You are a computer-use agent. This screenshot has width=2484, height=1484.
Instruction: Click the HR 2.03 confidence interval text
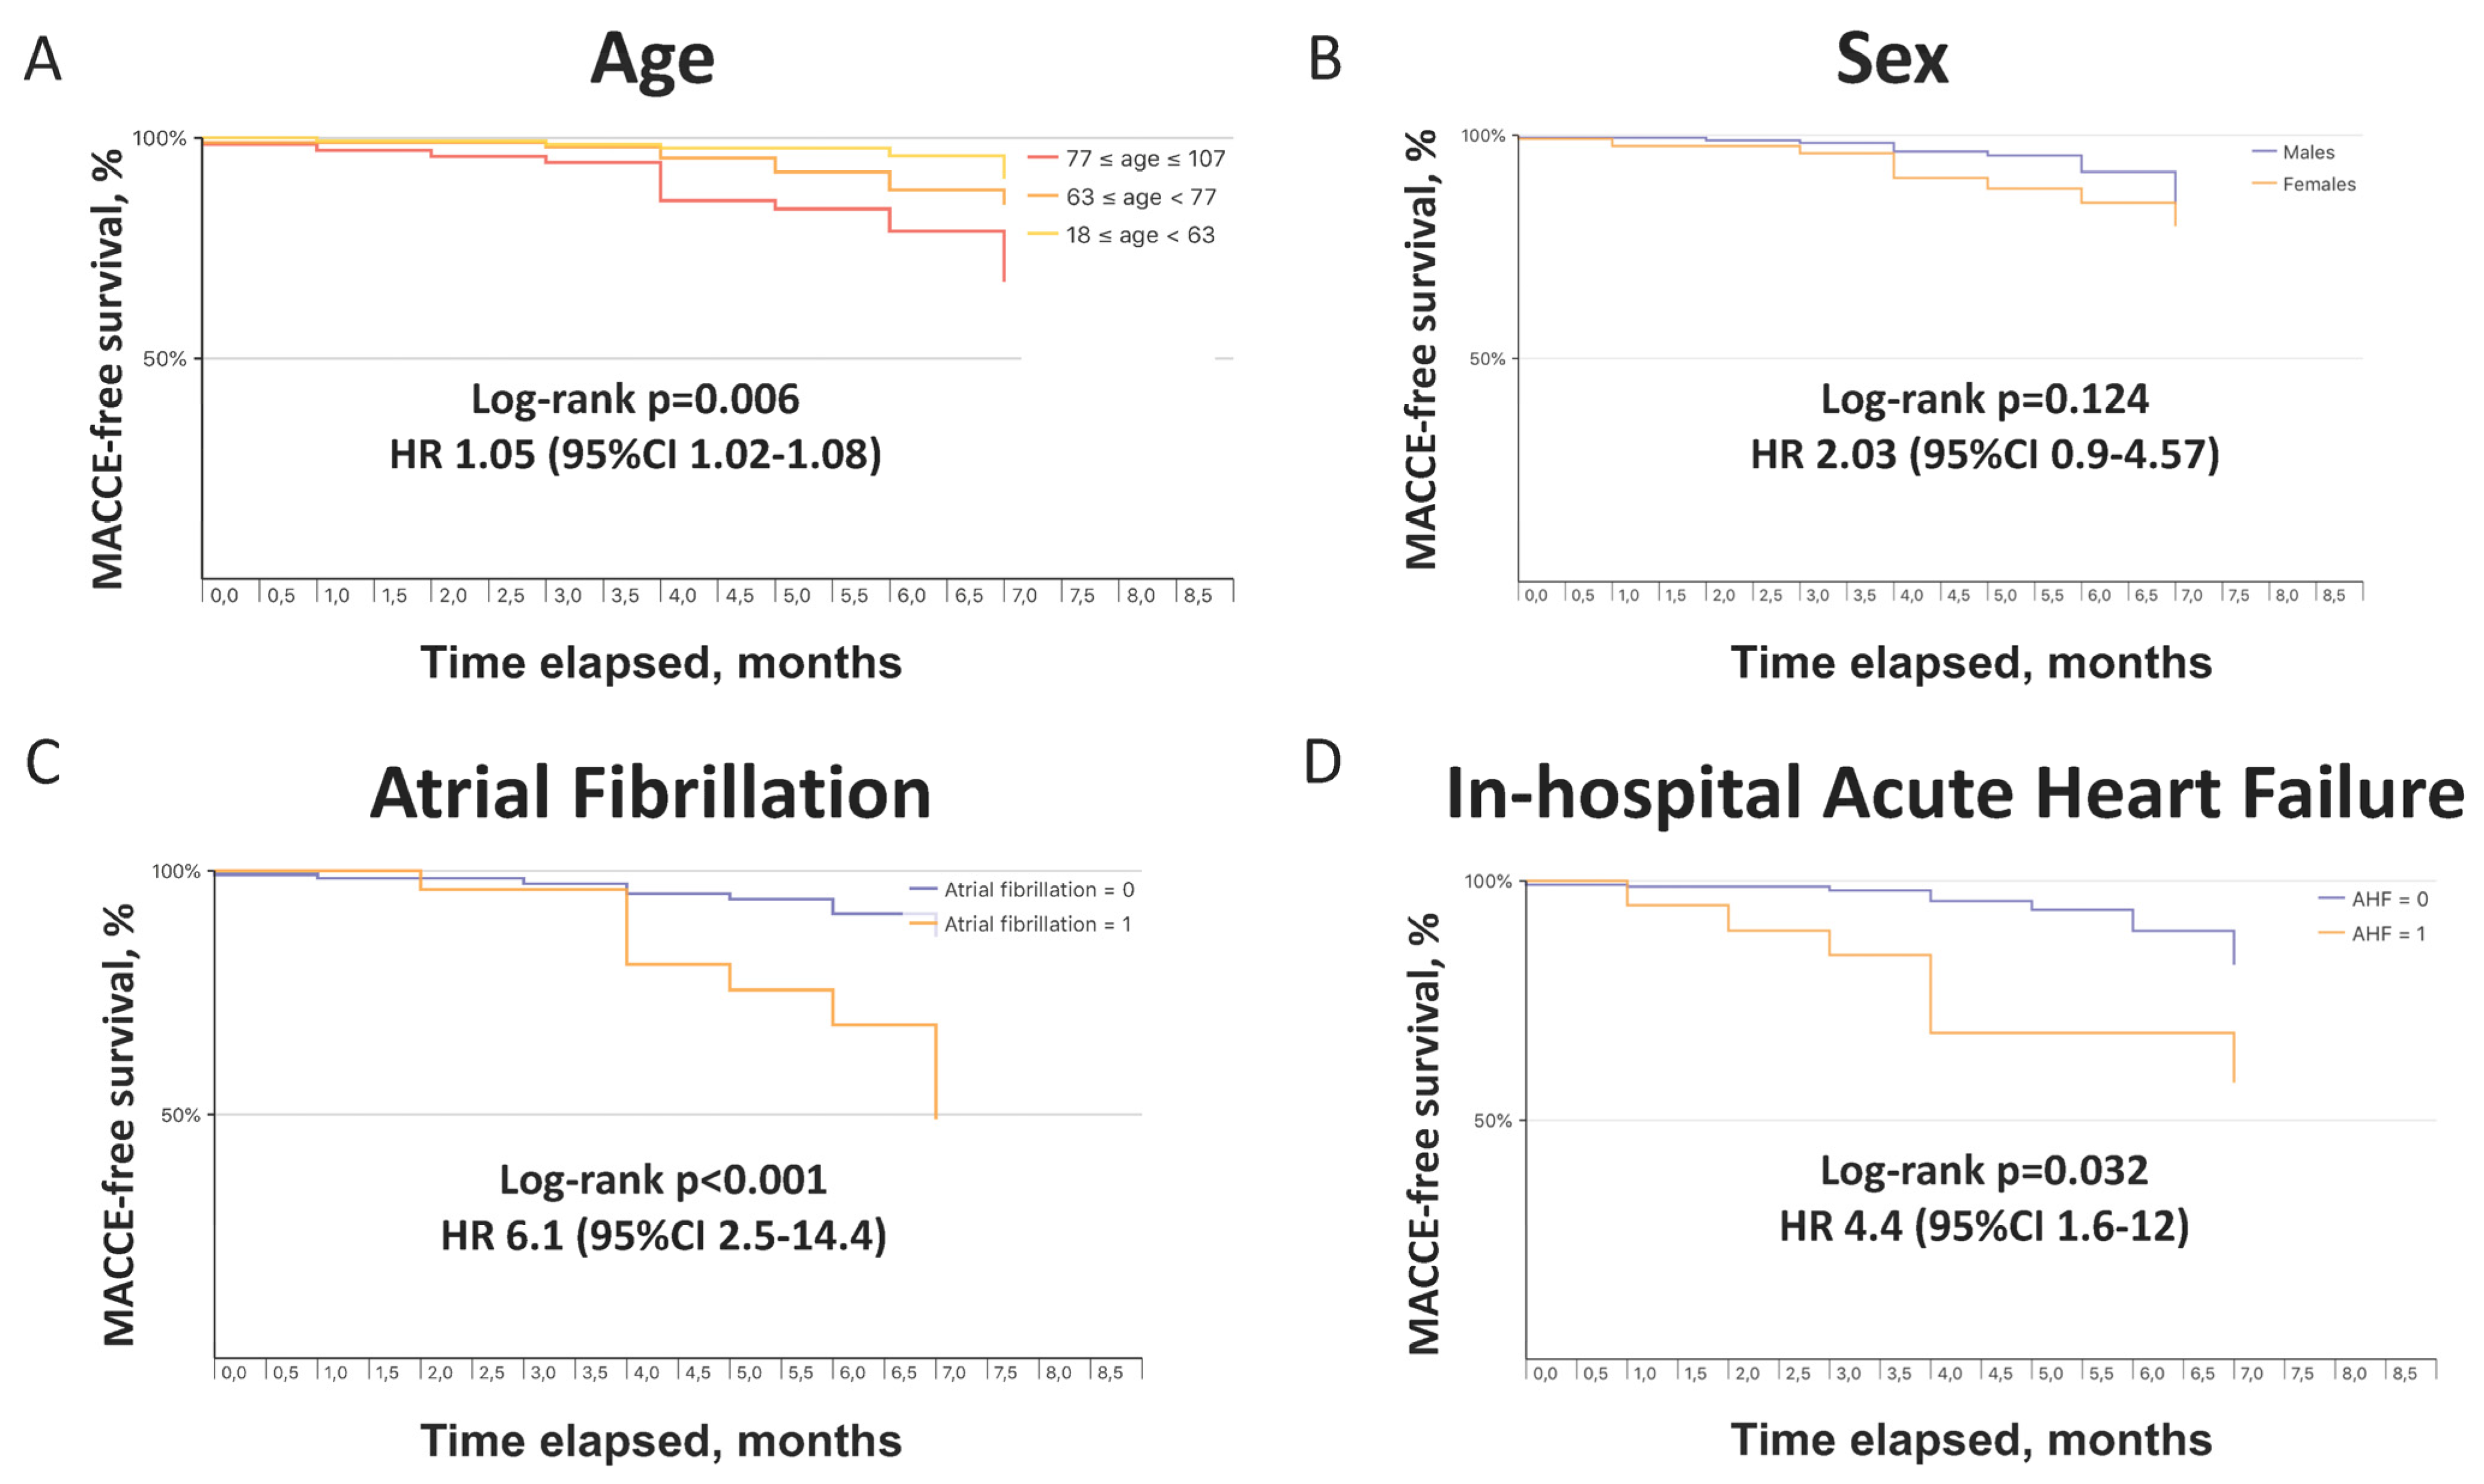pyautogui.click(x=1985, y=455)
